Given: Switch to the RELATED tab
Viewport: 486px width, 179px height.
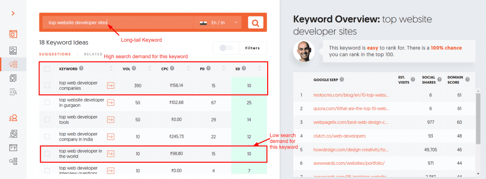Looking at the screenshot, I should point(93,54).
